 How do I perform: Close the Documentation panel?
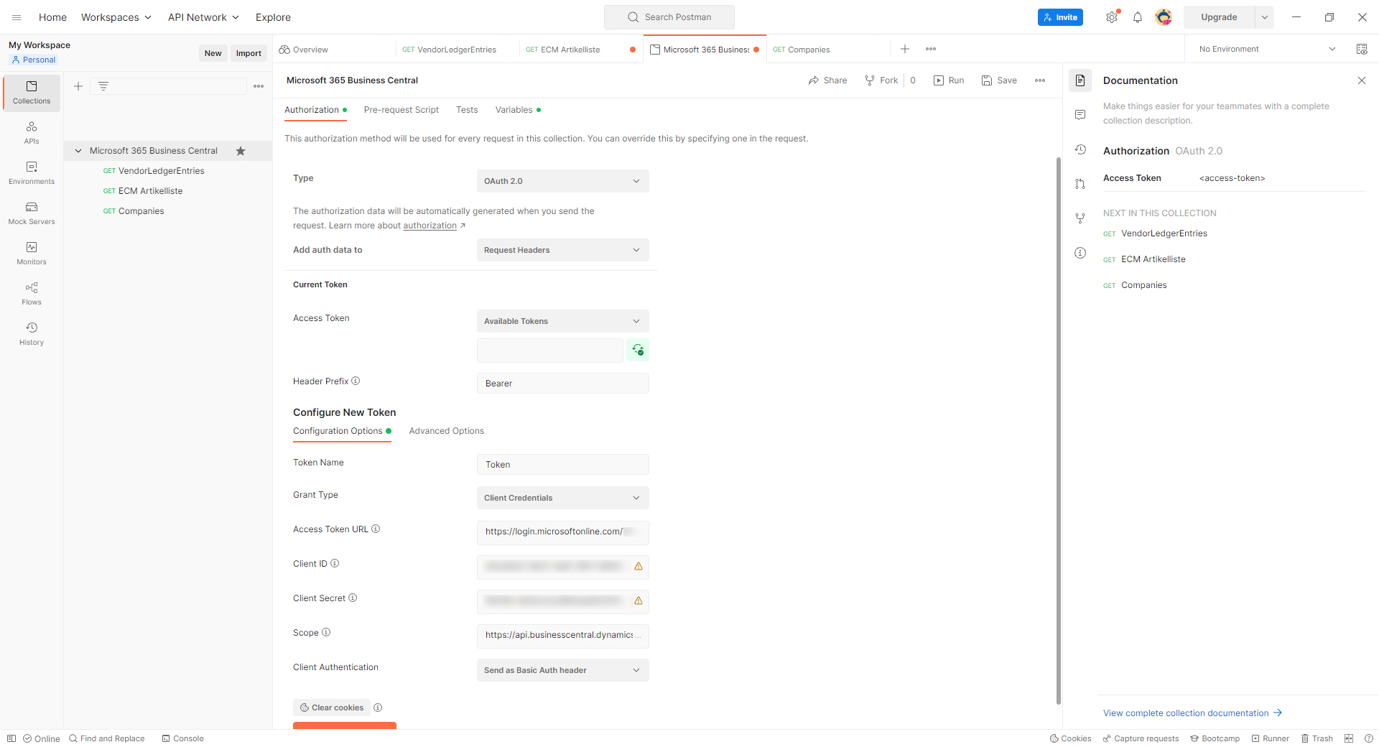(1362, 80)
